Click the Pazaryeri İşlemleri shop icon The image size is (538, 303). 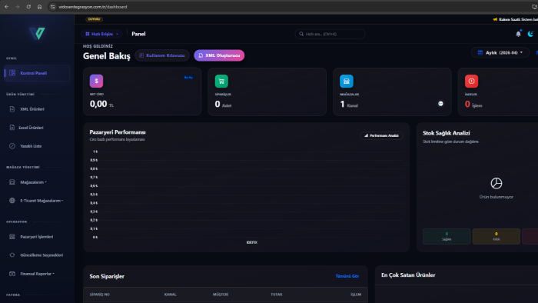[x=12, y=237]
